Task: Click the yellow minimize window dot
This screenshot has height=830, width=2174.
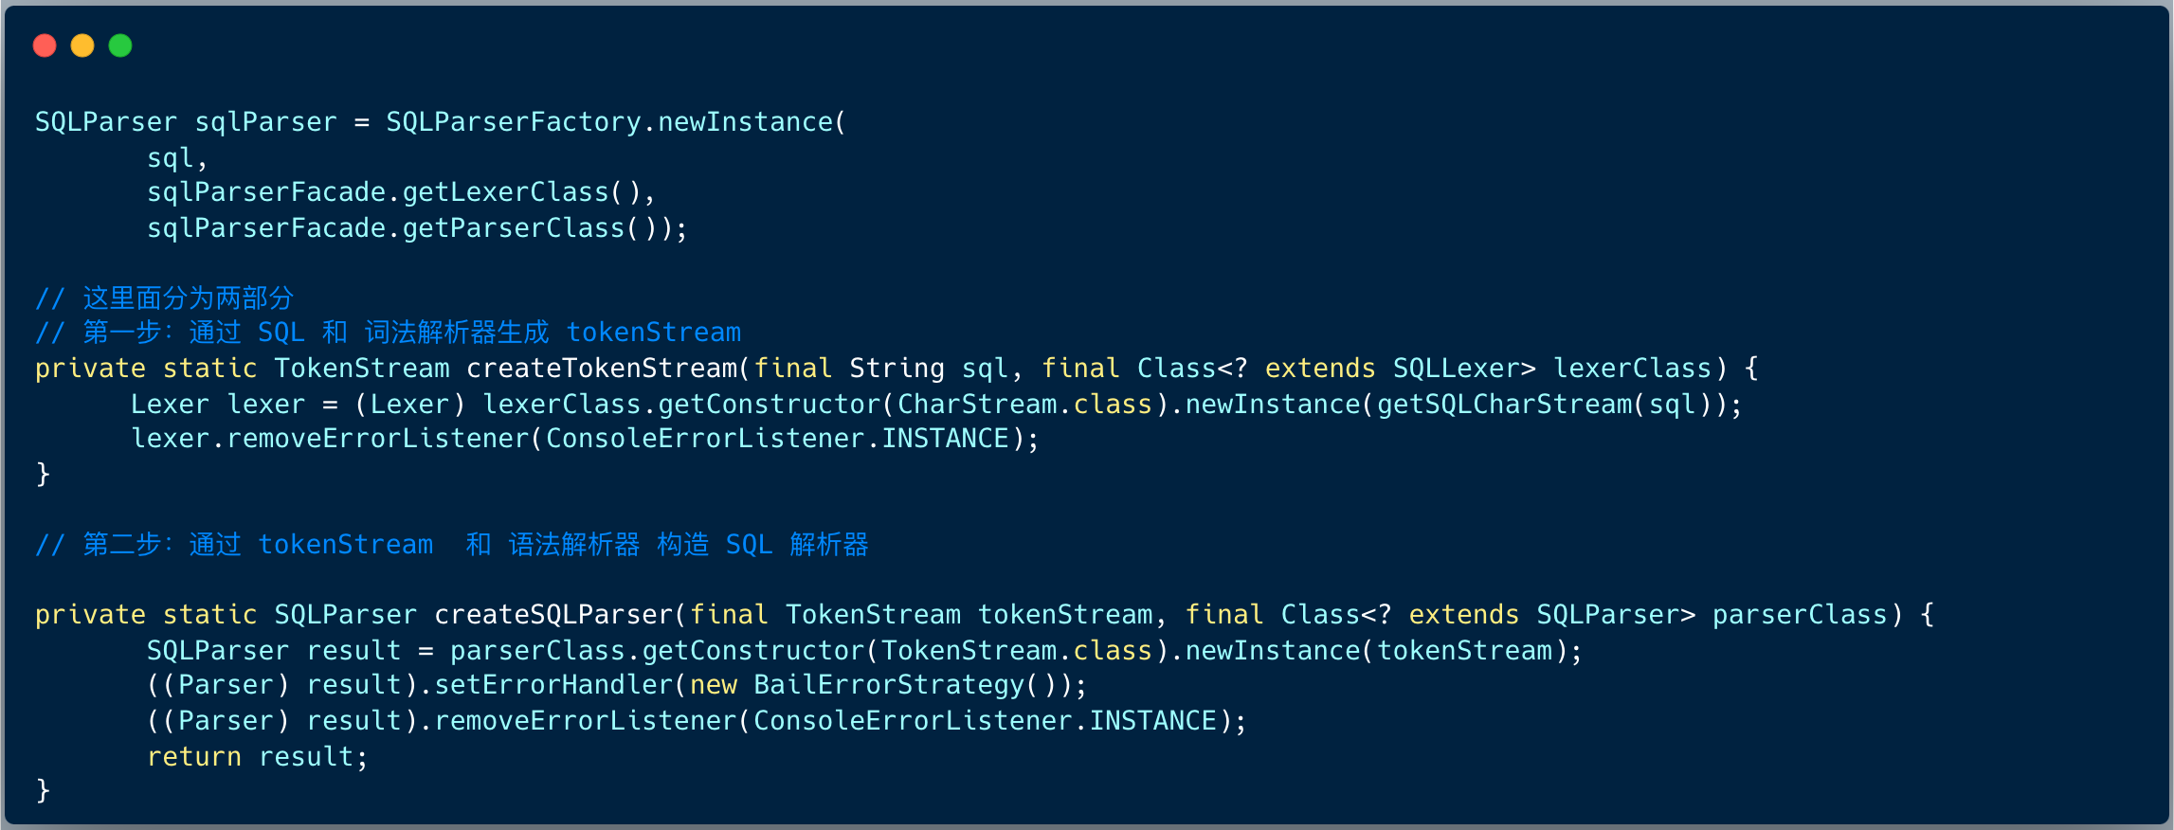Action: [82, 45]
